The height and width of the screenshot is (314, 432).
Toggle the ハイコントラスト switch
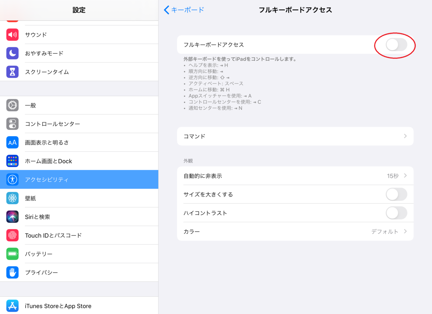click(x=396, y=213)
